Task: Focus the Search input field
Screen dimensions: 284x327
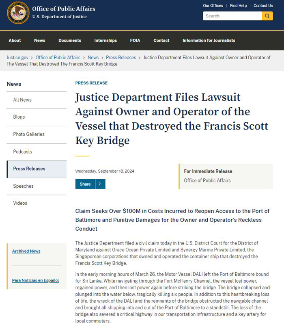Action: coord(232,16)
